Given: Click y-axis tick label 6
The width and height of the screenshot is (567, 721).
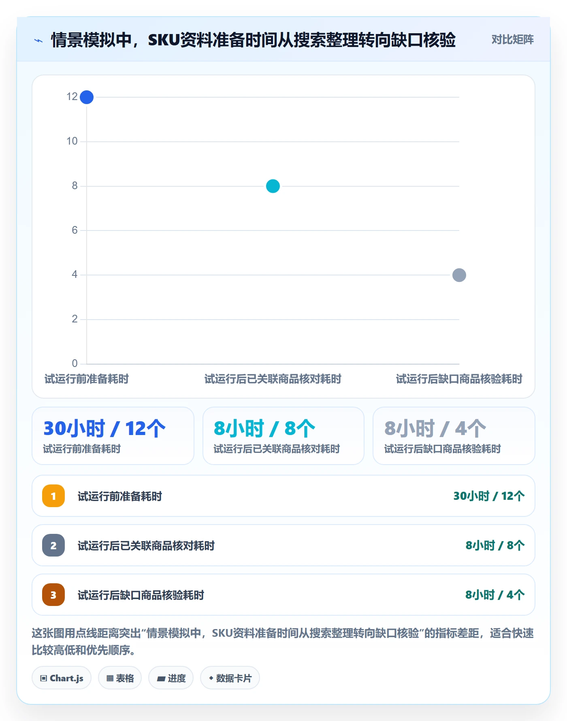Looking at the screenshot, I should [x=75, y=230].
